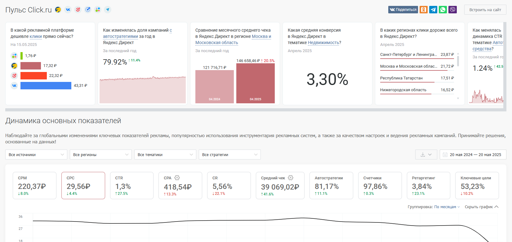
Task: Click the Динамика основных показателей heading
Action: pos(63,121)
